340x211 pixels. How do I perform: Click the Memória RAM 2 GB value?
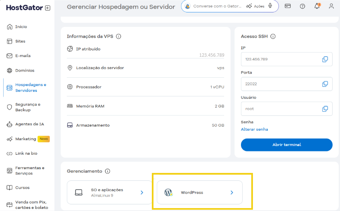220,106
